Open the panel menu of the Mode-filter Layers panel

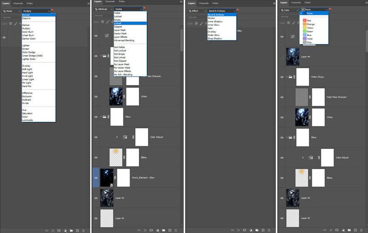click(x=88, y=4)
